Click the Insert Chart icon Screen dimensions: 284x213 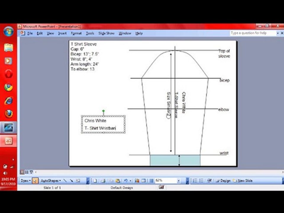point(137,180)
